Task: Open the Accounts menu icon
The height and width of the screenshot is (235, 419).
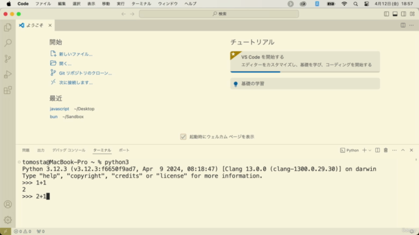Action: pos(8,204)
